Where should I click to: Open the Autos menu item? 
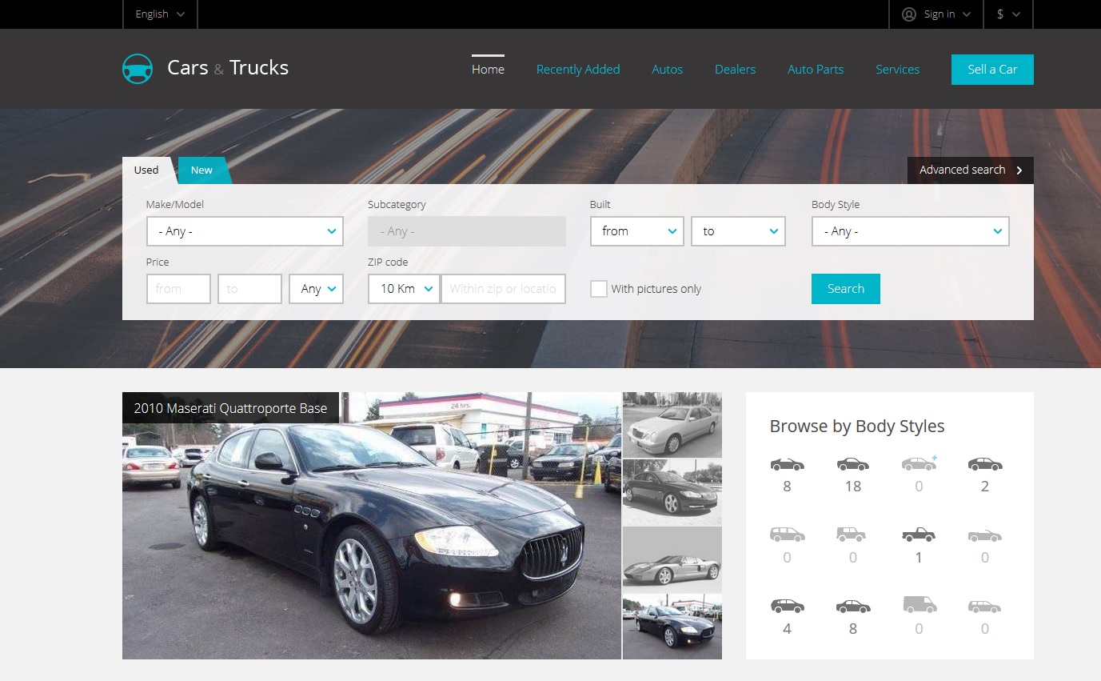click(668, 70)
